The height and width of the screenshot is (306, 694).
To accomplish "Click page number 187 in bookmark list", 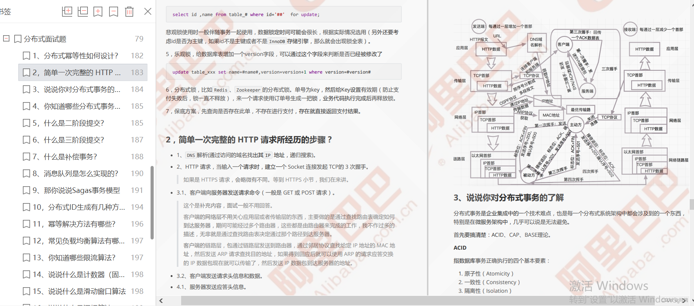I will 137,140.
